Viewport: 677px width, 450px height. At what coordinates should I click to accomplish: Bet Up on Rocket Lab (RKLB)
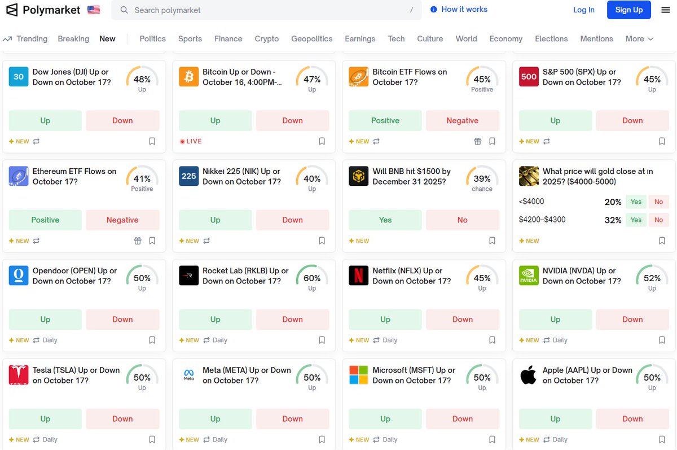215,319
